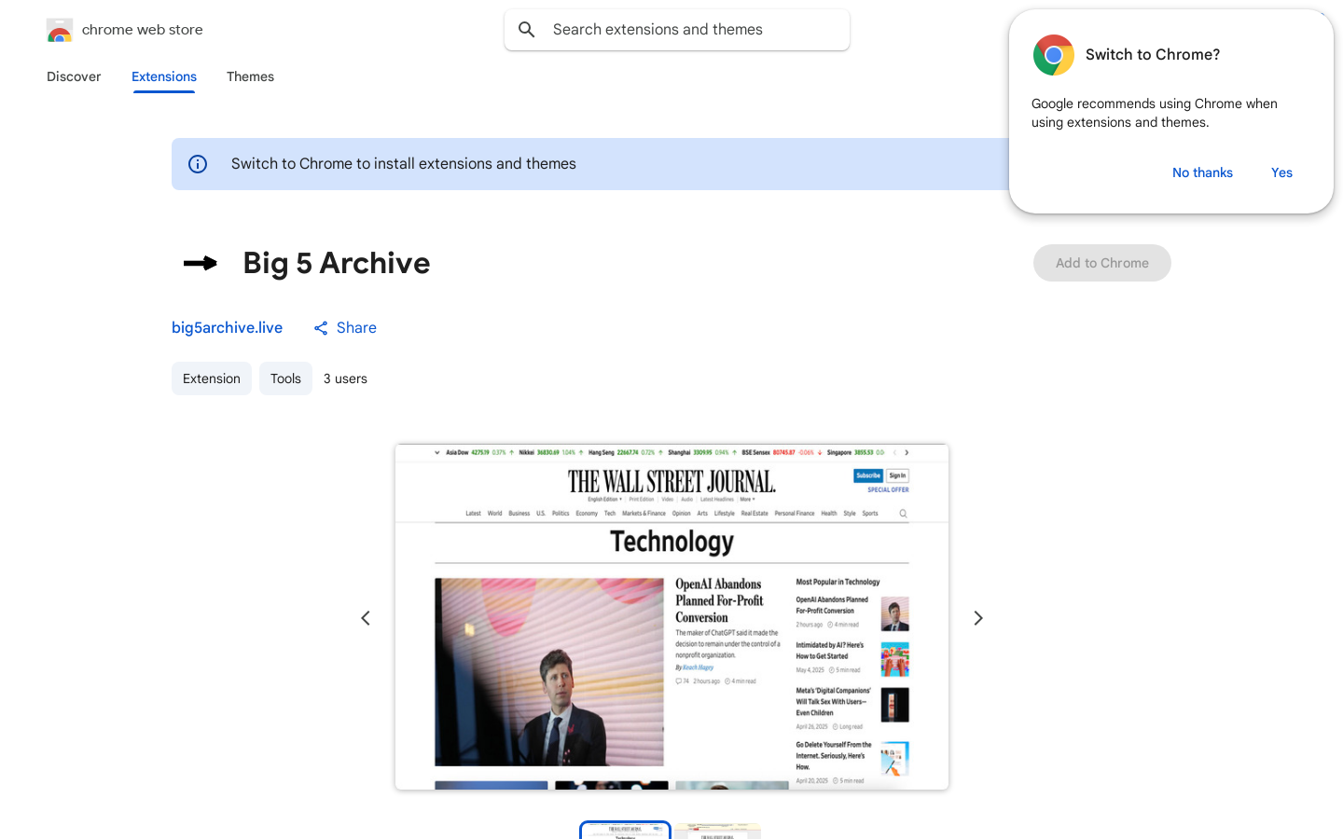Click the Add to Chrome button
The width and height of the screenshot is (1343, 839).
[1102, 263]
